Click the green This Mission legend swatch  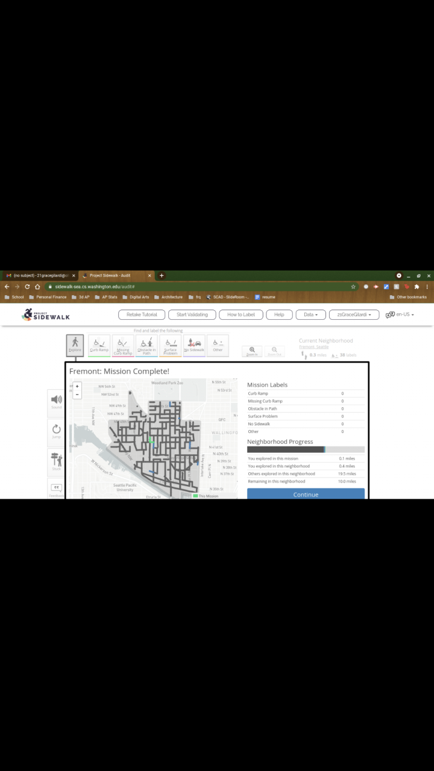click(195, 496)
